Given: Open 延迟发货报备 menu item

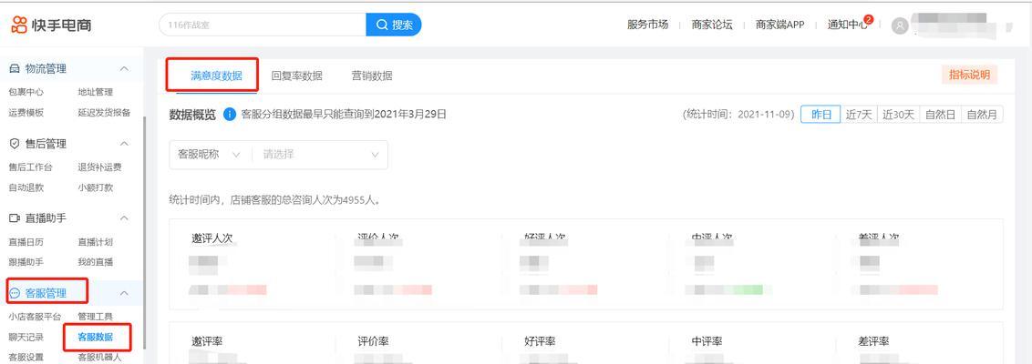Looking at the screenshot, I should 104,112.
